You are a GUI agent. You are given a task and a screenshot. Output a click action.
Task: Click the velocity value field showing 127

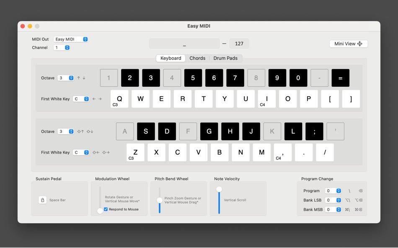239,43
